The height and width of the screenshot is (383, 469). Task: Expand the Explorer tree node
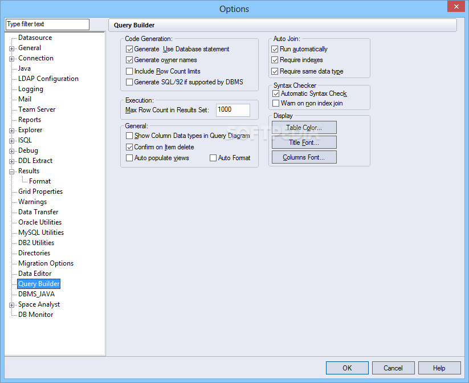tap(11, 131)
